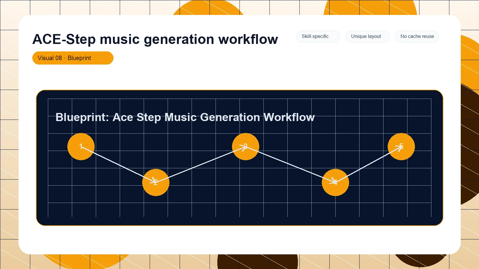Click the step 4 orange node
This screenshot has width=479, height=269.
335,182
